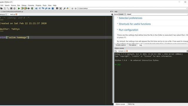Open the Edit menu

tap(2, 5)
